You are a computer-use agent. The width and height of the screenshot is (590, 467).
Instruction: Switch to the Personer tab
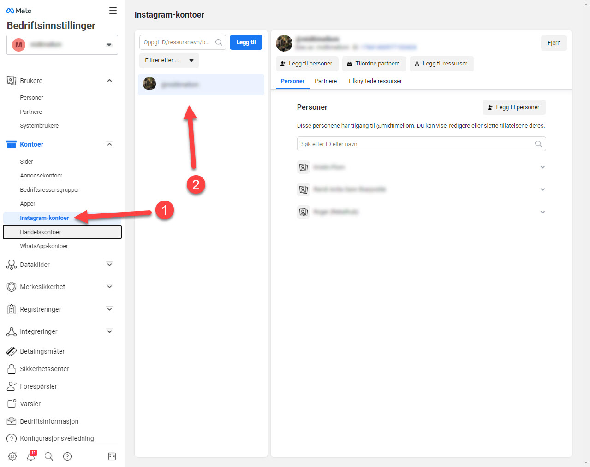pos(292,81)
